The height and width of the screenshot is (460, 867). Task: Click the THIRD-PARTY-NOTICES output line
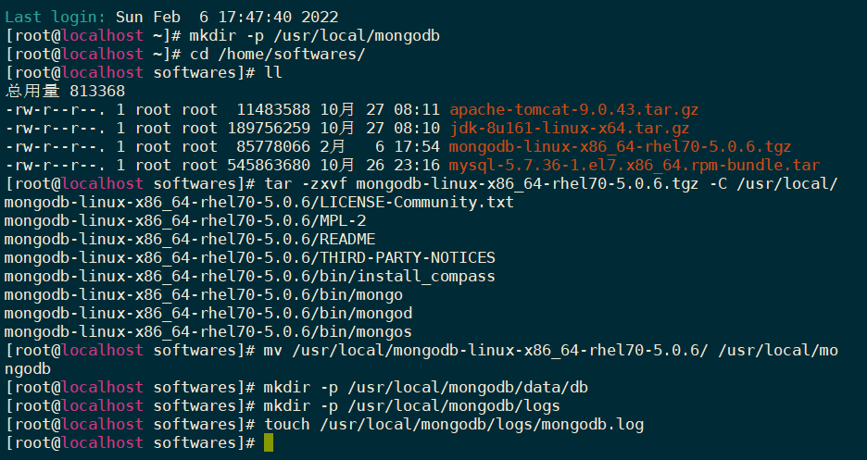(249, 257)
